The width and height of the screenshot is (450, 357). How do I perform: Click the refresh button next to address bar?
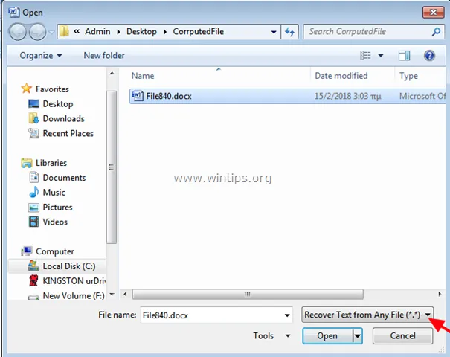pos(289,31)
